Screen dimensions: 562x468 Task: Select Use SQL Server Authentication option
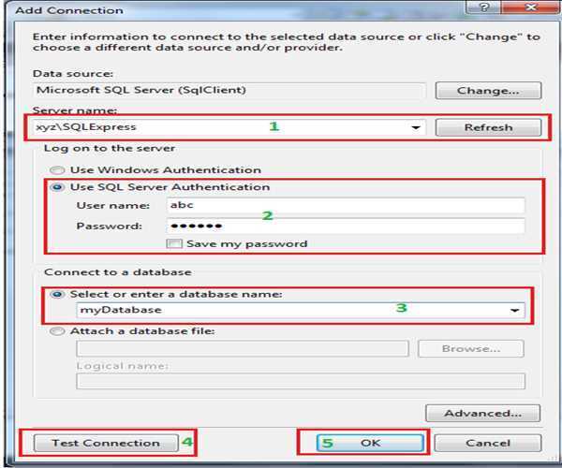click(59, 187)
